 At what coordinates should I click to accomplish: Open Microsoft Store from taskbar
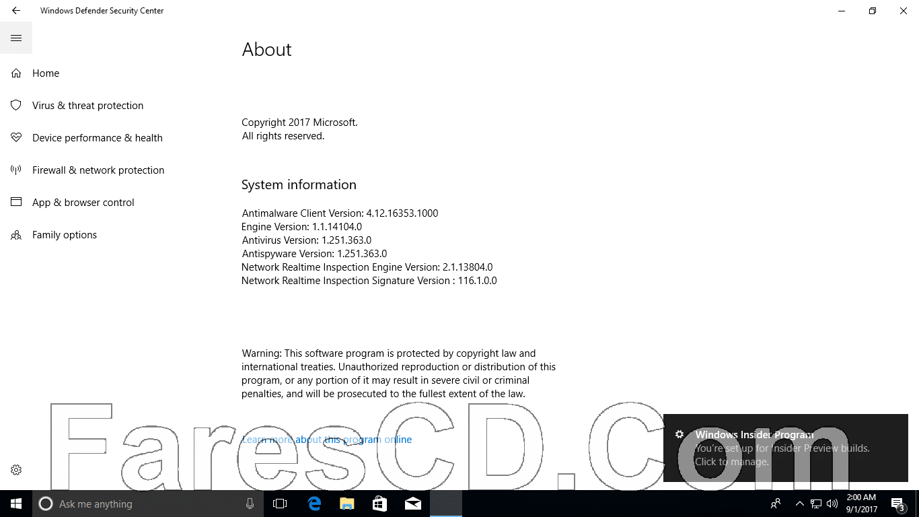[379, 504]
